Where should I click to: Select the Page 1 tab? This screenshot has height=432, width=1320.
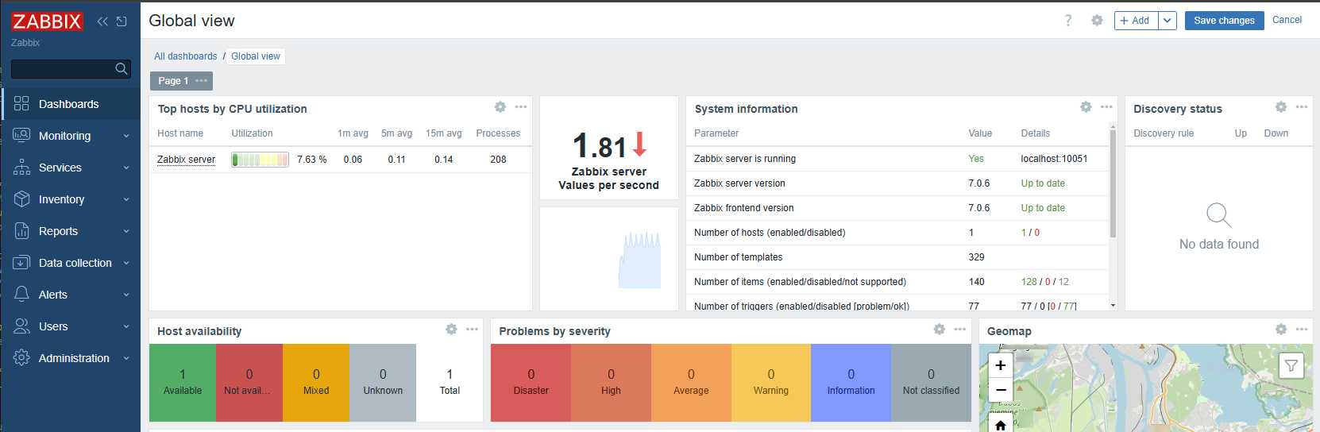coord(173,81)
